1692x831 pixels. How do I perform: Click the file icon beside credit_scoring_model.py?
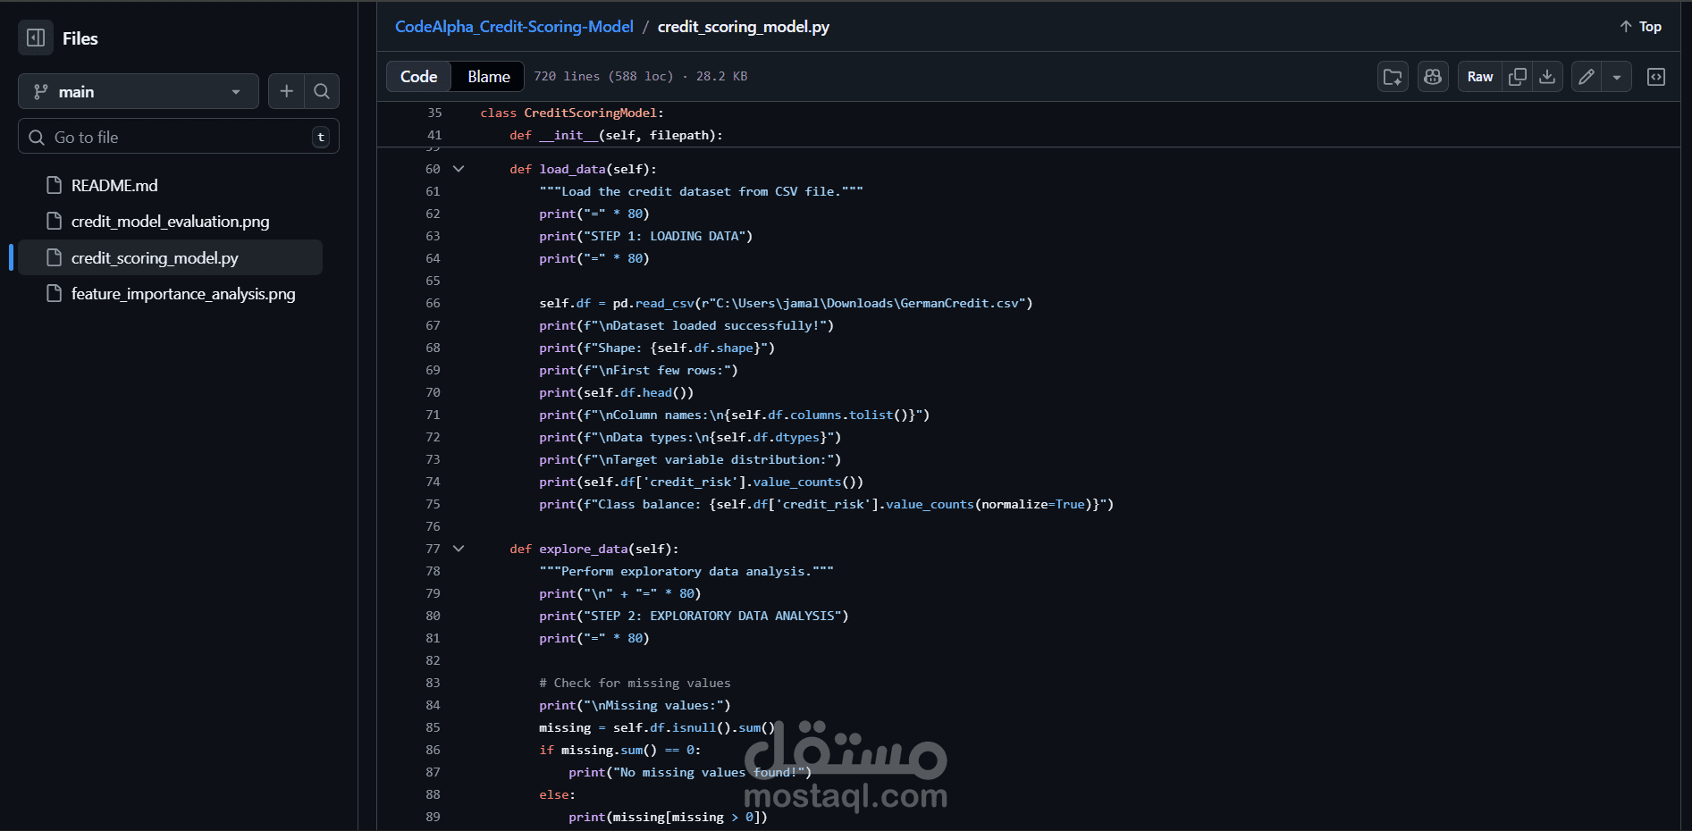coord(54,257)
